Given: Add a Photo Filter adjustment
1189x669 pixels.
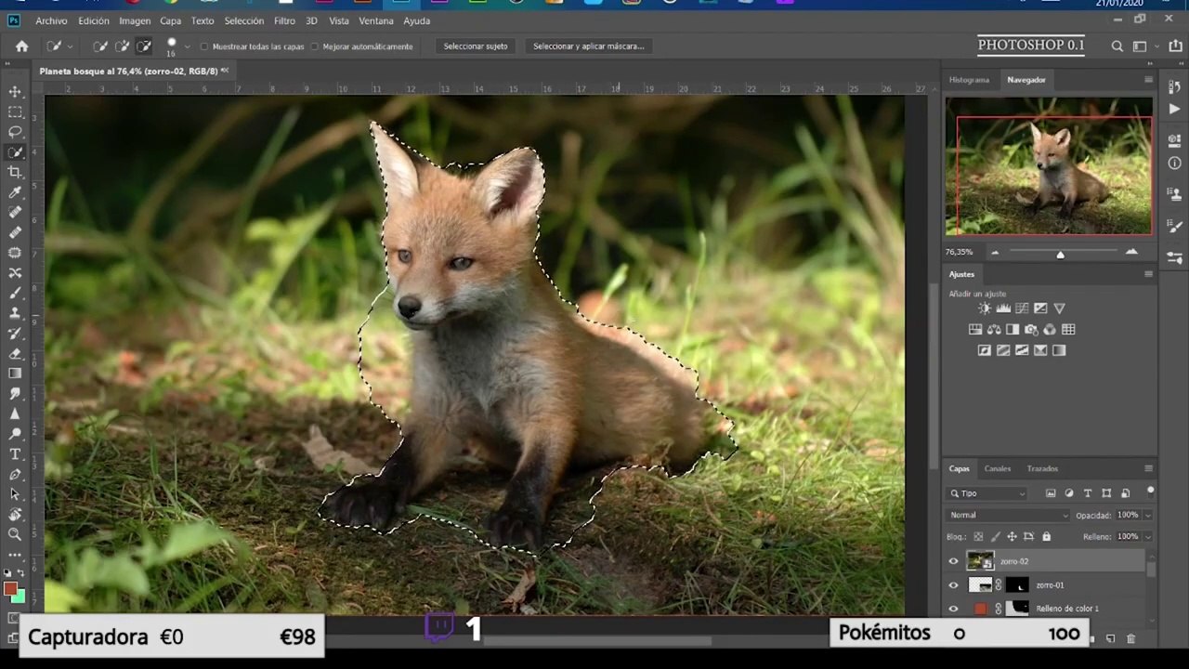Looking at the screenshot, I should click(x=1031, y=330).
